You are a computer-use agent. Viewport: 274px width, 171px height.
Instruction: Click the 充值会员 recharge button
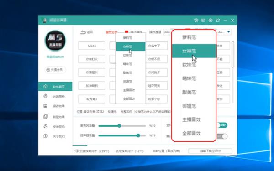click(55, 70)
